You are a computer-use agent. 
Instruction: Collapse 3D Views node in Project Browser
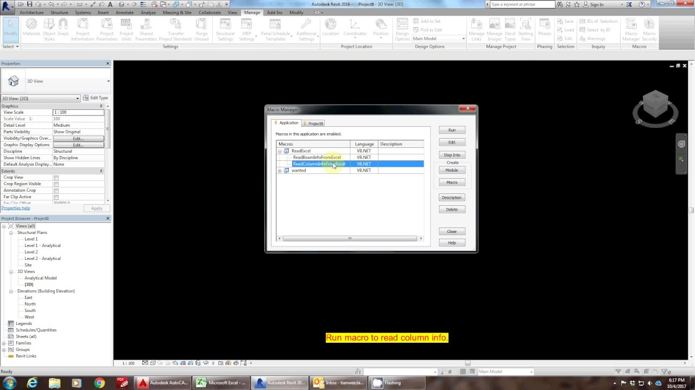(11, 271)
